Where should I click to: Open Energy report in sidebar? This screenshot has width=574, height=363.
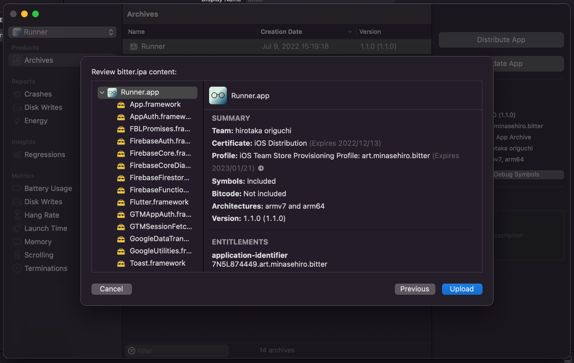click(36, 121)
